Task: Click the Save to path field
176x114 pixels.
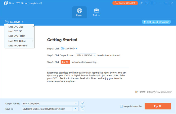Action: pyautogui.click(x=47, y=109)
